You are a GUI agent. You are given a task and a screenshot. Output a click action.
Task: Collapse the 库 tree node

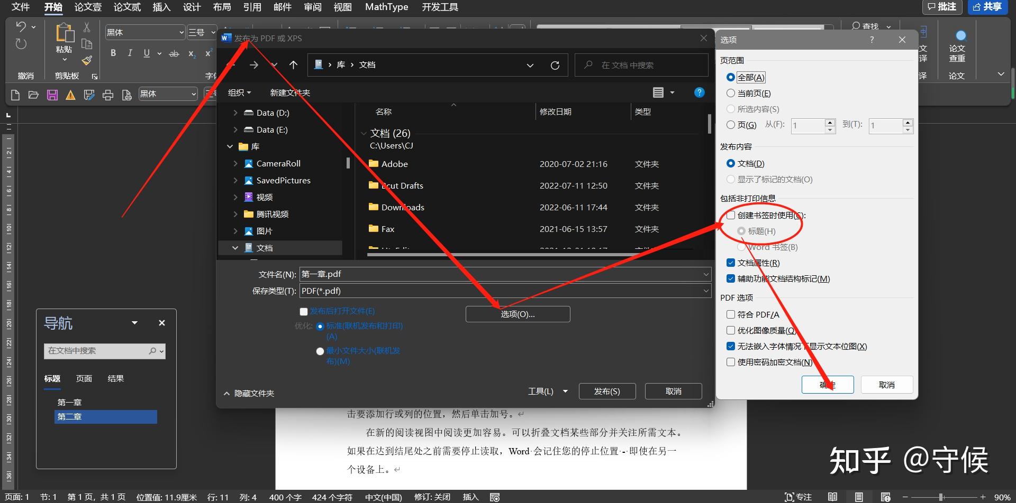[x=230, y=147]
